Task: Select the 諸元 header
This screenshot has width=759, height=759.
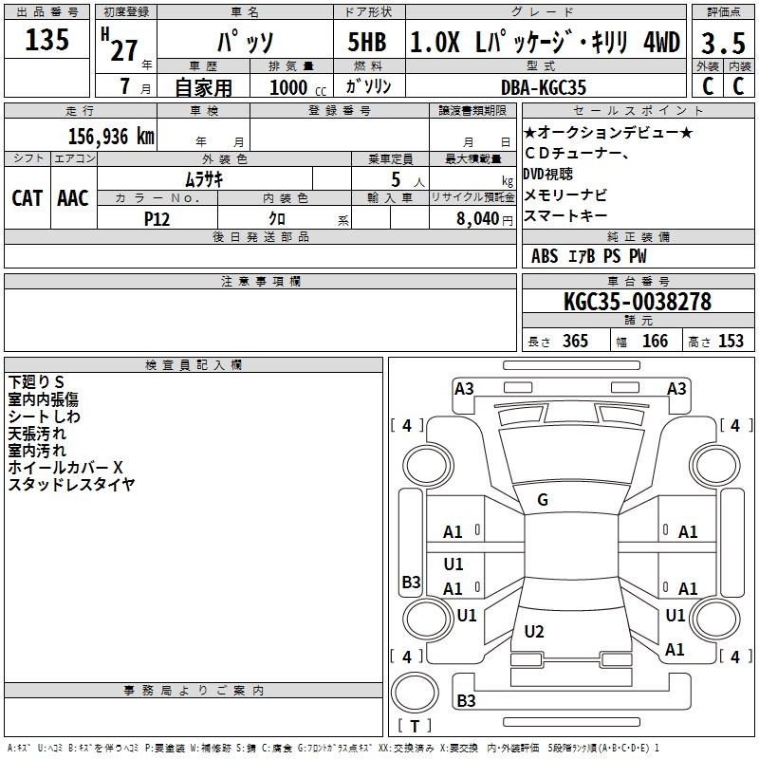Action: [638, 320]
